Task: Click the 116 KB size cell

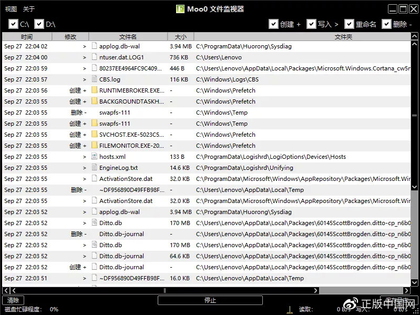Action: (x=179, y=79)
